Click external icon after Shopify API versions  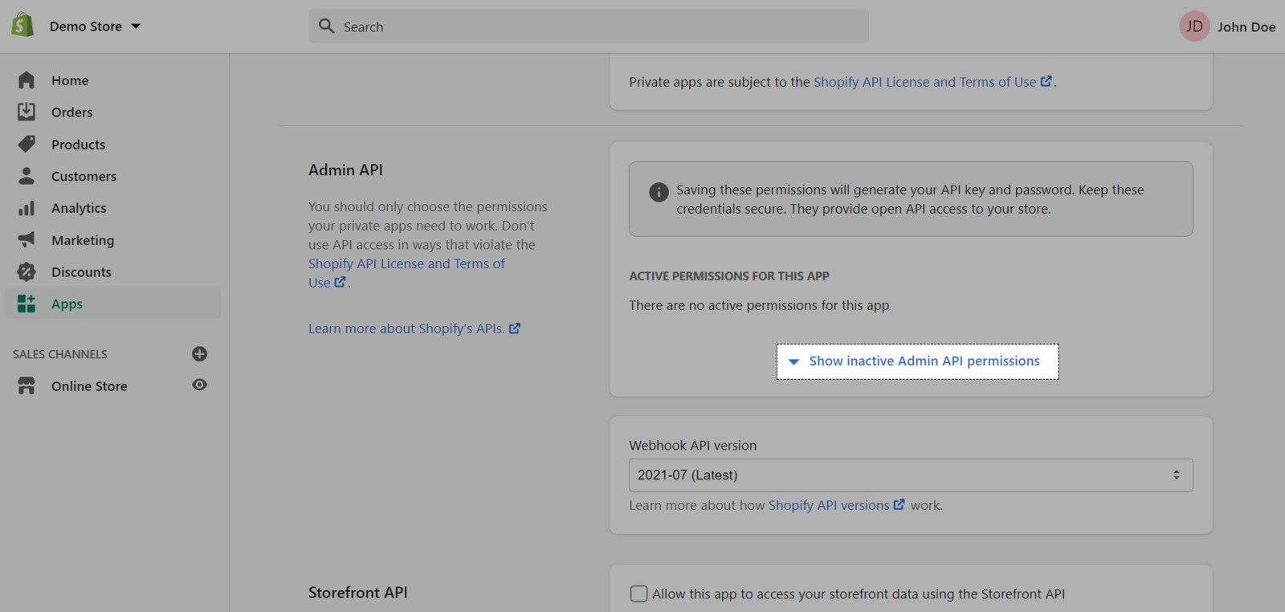pyautogui.click(x=899, y=504)
